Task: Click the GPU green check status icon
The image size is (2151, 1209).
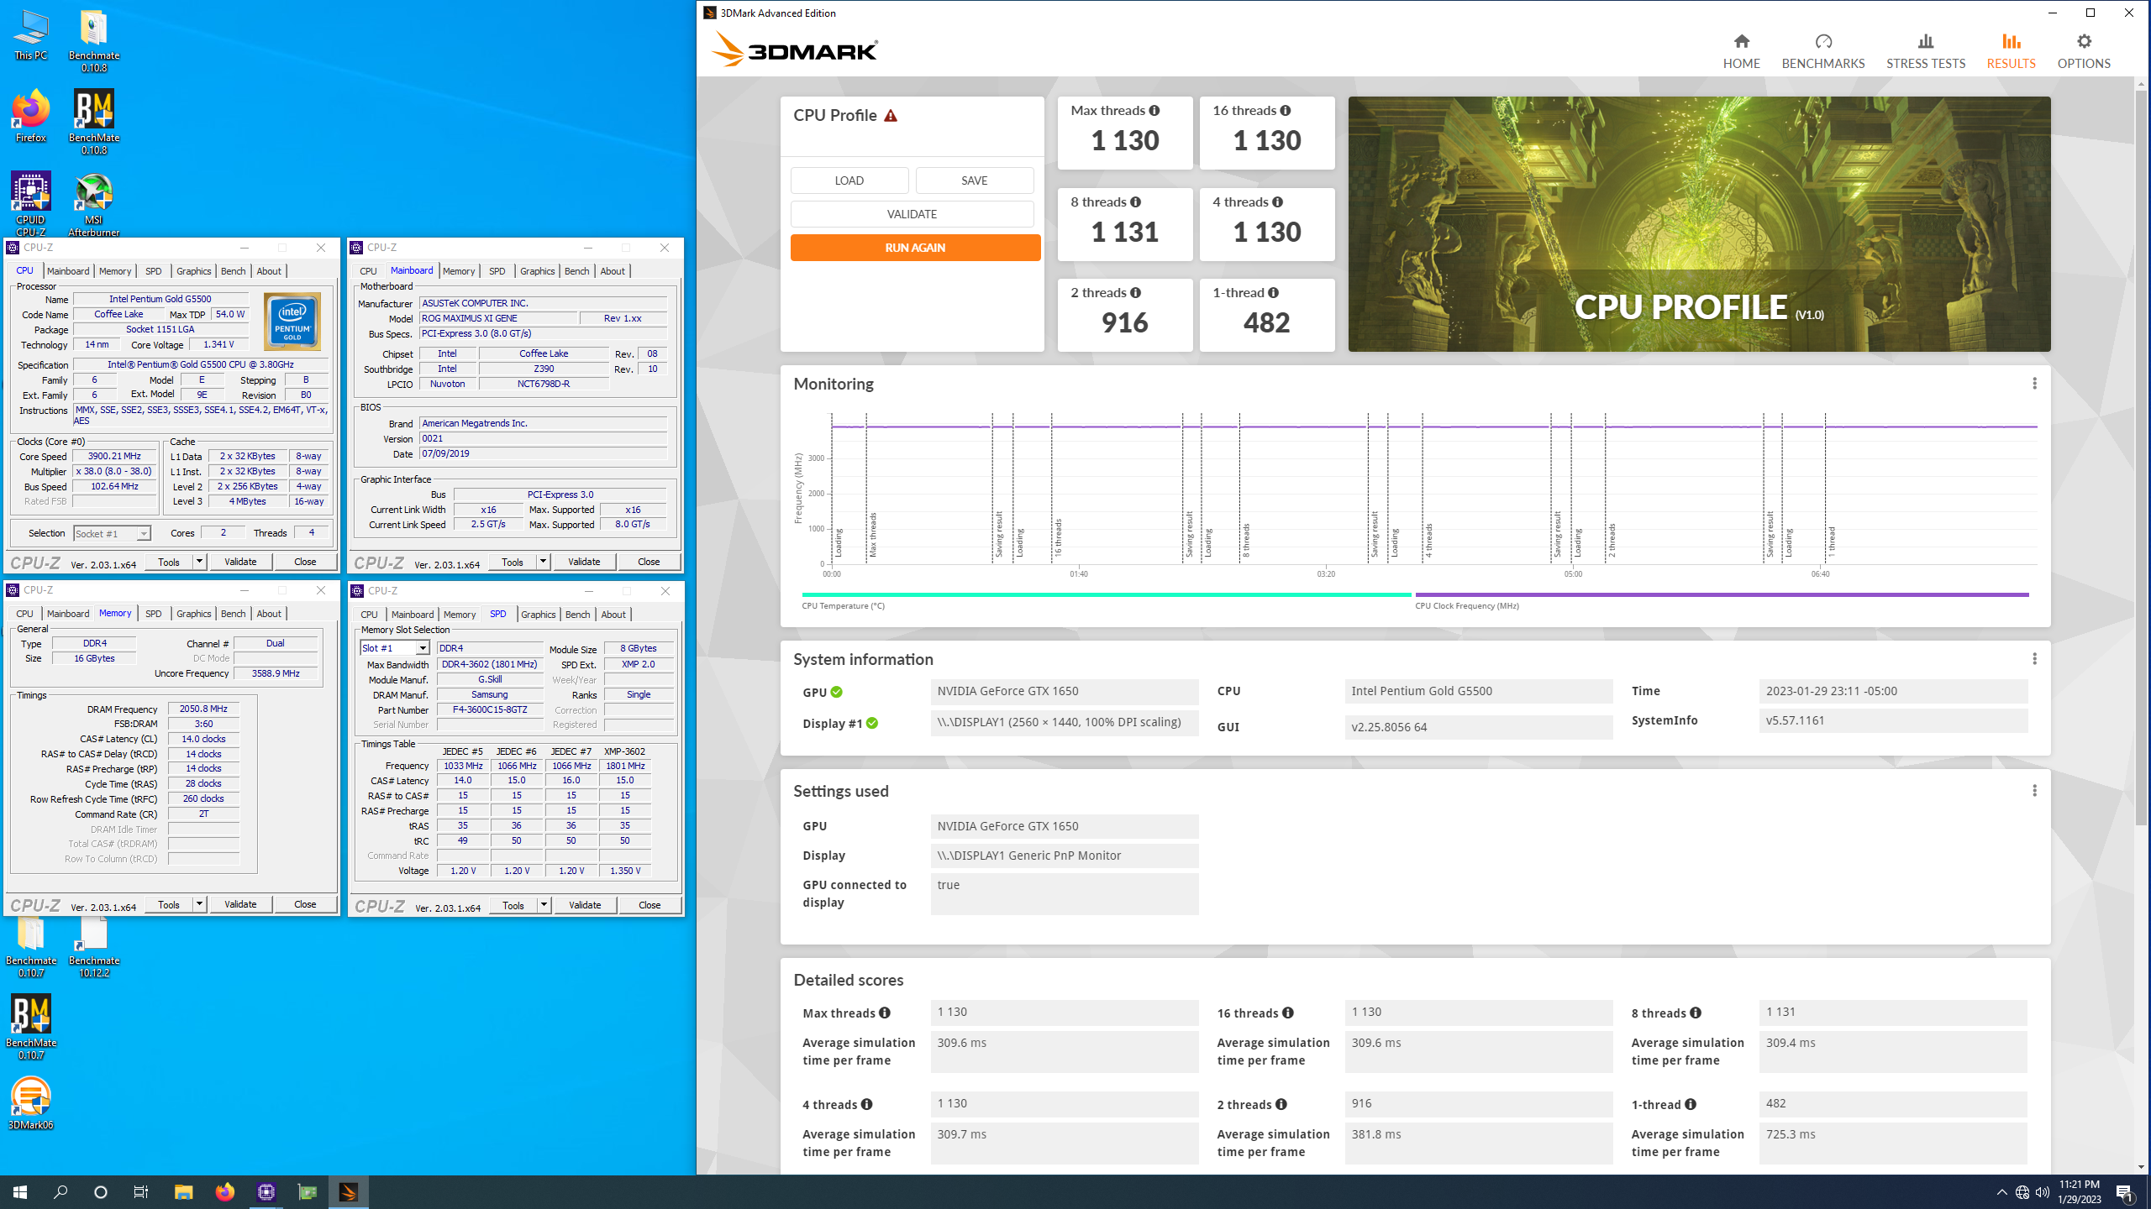Action: pos(837,693)
